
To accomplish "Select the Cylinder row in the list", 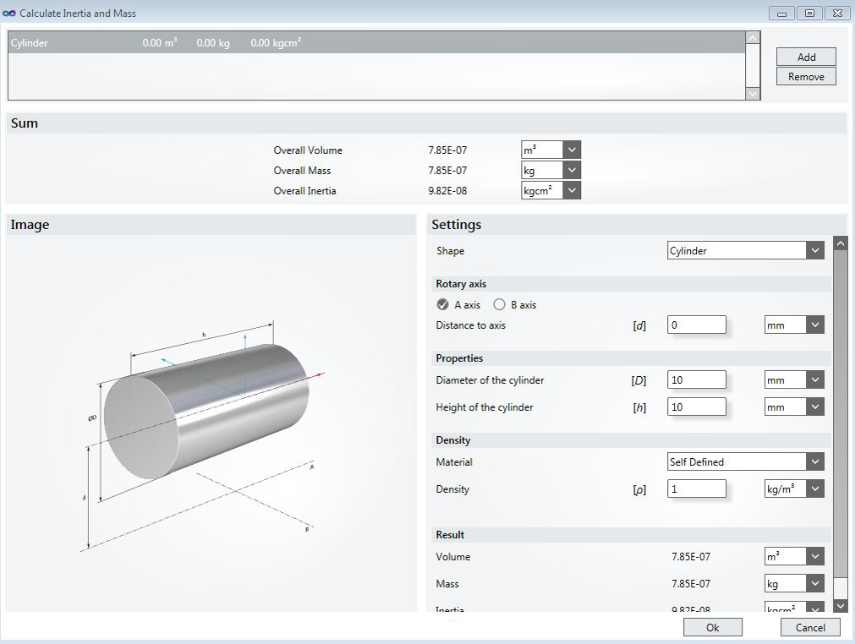I will point(377,42).
